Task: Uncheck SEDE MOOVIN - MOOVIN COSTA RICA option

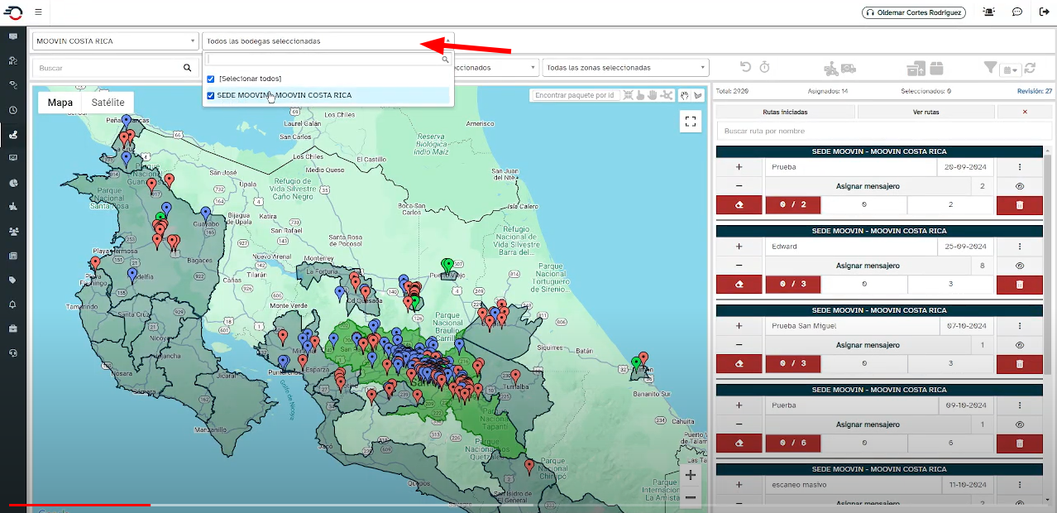Action: tap(211, 95)
